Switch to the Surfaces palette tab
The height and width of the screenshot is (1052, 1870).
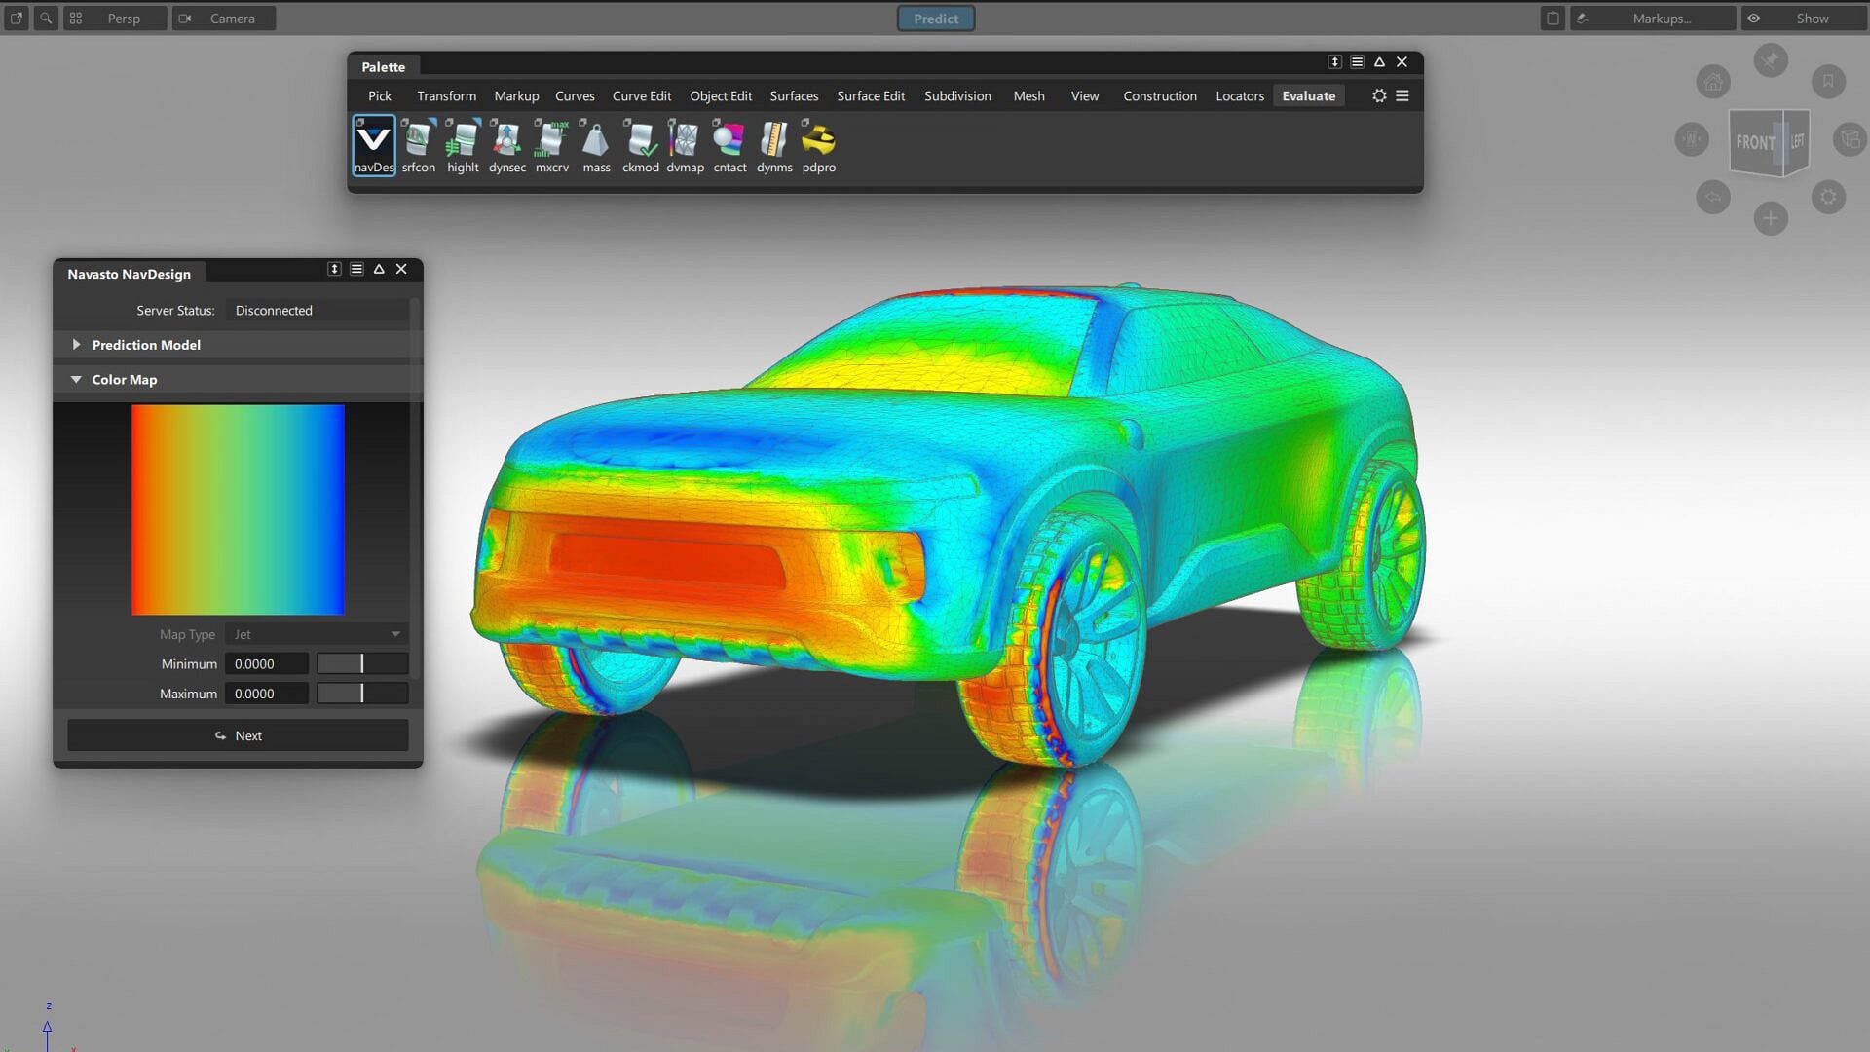click(x=794, y=95)
